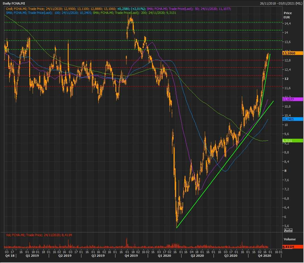Click the Price EUR axis header
The image size is (304, 263).
[x=288, y=15]
